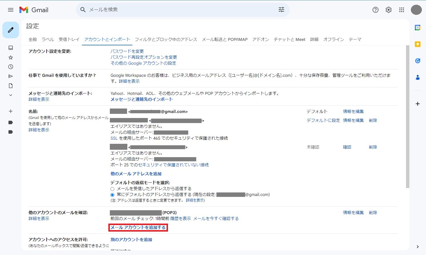Open Google Keep side panel icon

pyautogui.click(x=418, y=44)
